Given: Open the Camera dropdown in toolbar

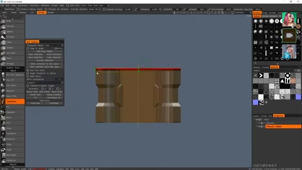Looking at the screenshot, I should (x=243, y=13).
